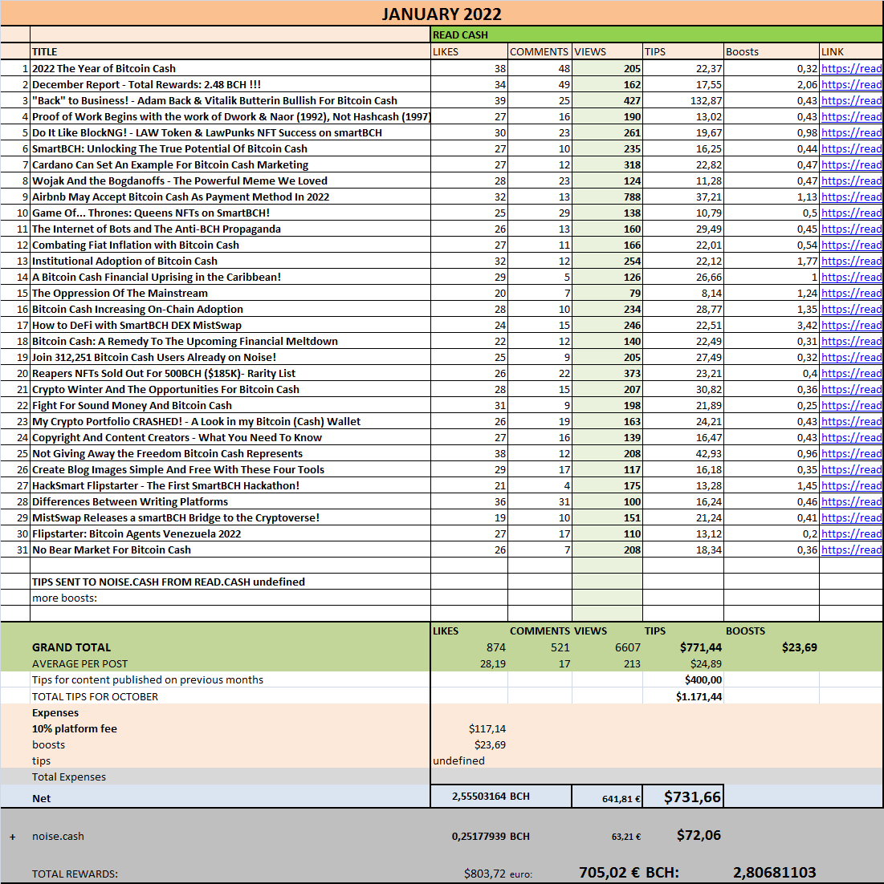
Task: Select the TOTAL TIPS FOR OCTOBER value $1.171,44
Action: 682,697
